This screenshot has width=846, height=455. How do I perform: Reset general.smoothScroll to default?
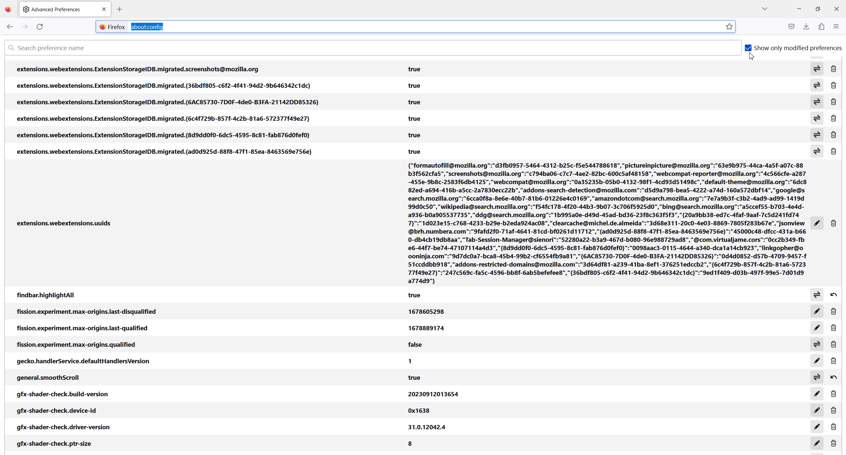coord(833,377)
